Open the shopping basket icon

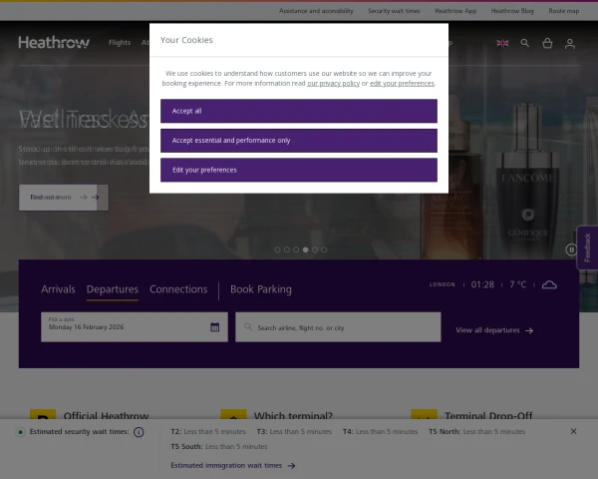(547, 43)
